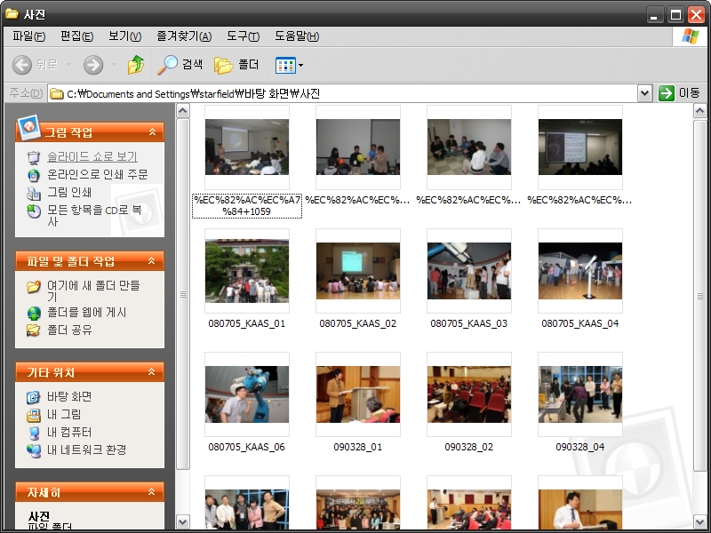Screen dimensions: 711x533
Task: Click the new-folder icon for 여기에 새 폴더 만들기
Action: point(34,286)
